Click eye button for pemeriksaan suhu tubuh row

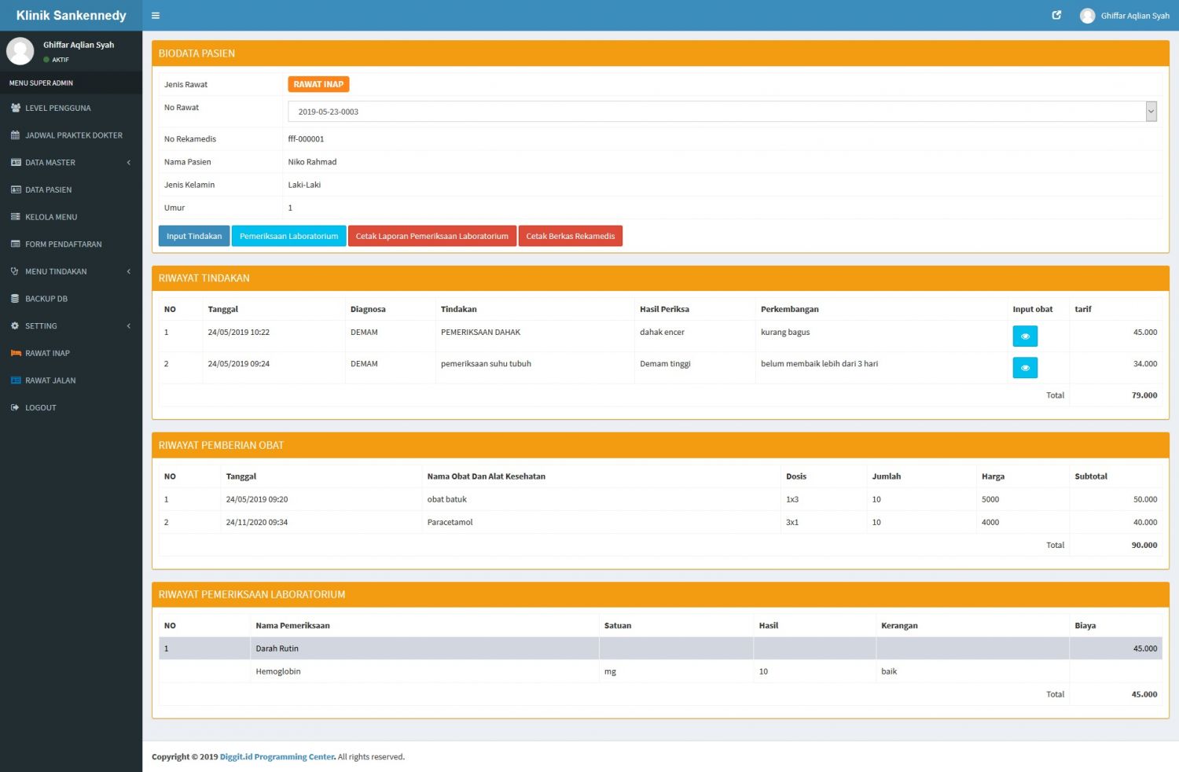point(1024,368)
